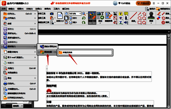The width and height of the screenshot is (171, 109).
Task: Open the zoom percentage 107.6% dropdown
Action: [80, 14]
